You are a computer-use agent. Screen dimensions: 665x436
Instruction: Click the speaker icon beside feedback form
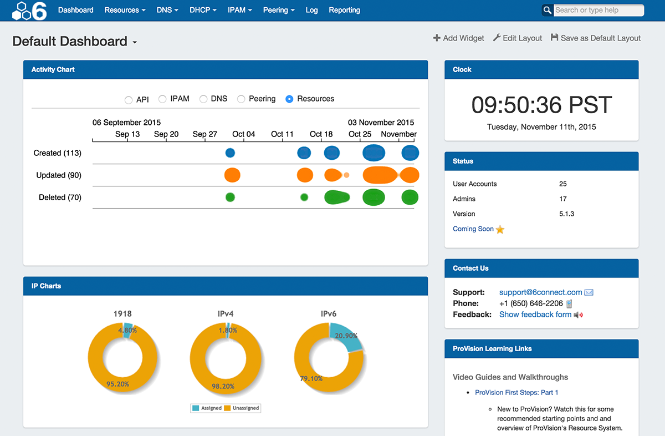(x=579, y=315)
